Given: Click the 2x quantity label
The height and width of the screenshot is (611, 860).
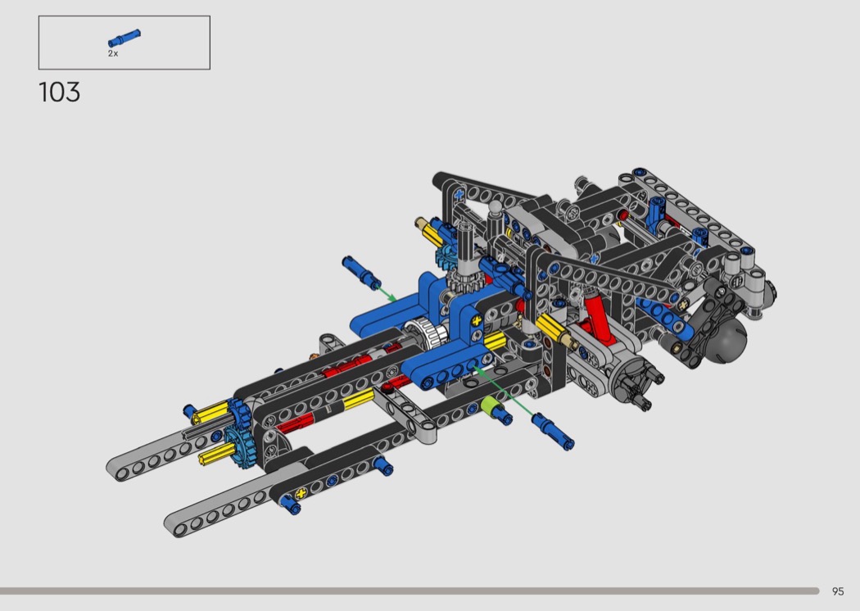Looking at the screenshot, I should click(x=113, y=53).
